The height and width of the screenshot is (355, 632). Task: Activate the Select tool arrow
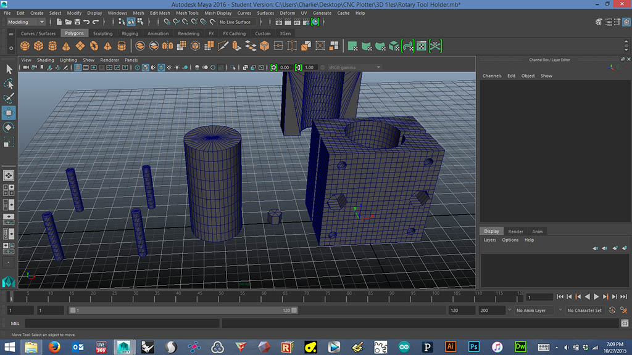(9, 69)
